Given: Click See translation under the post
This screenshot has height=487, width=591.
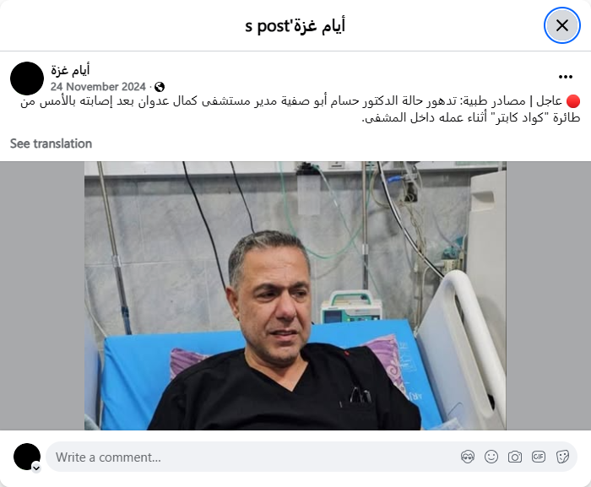Looking at the screenshot, I should (x=51, y=143).
